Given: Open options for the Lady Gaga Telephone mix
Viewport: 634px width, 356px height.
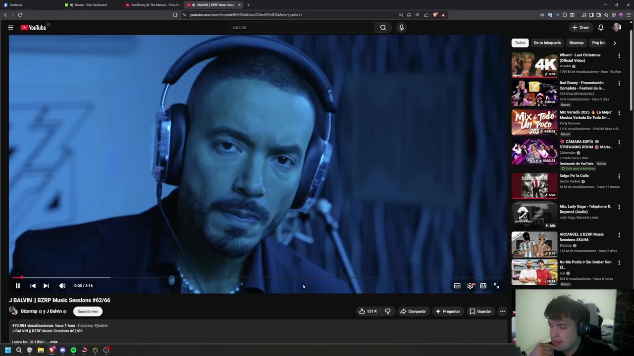Looking at the screenshot, I should (619, 207).
